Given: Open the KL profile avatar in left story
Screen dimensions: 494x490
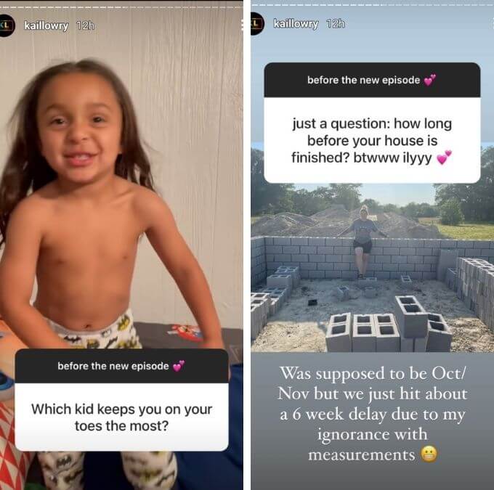Looking at the screenshot, I should (7, 25).
